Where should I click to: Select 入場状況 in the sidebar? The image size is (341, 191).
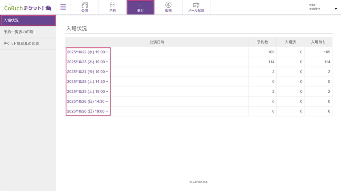[x=28, y=20]
